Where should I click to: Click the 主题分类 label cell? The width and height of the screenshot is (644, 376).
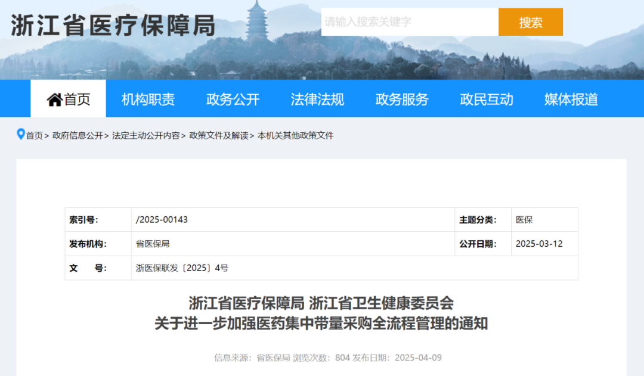point(483,220)
